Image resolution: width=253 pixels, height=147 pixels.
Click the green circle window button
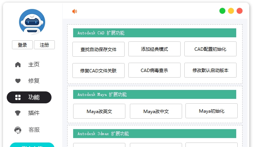click(x=222, y=11)
